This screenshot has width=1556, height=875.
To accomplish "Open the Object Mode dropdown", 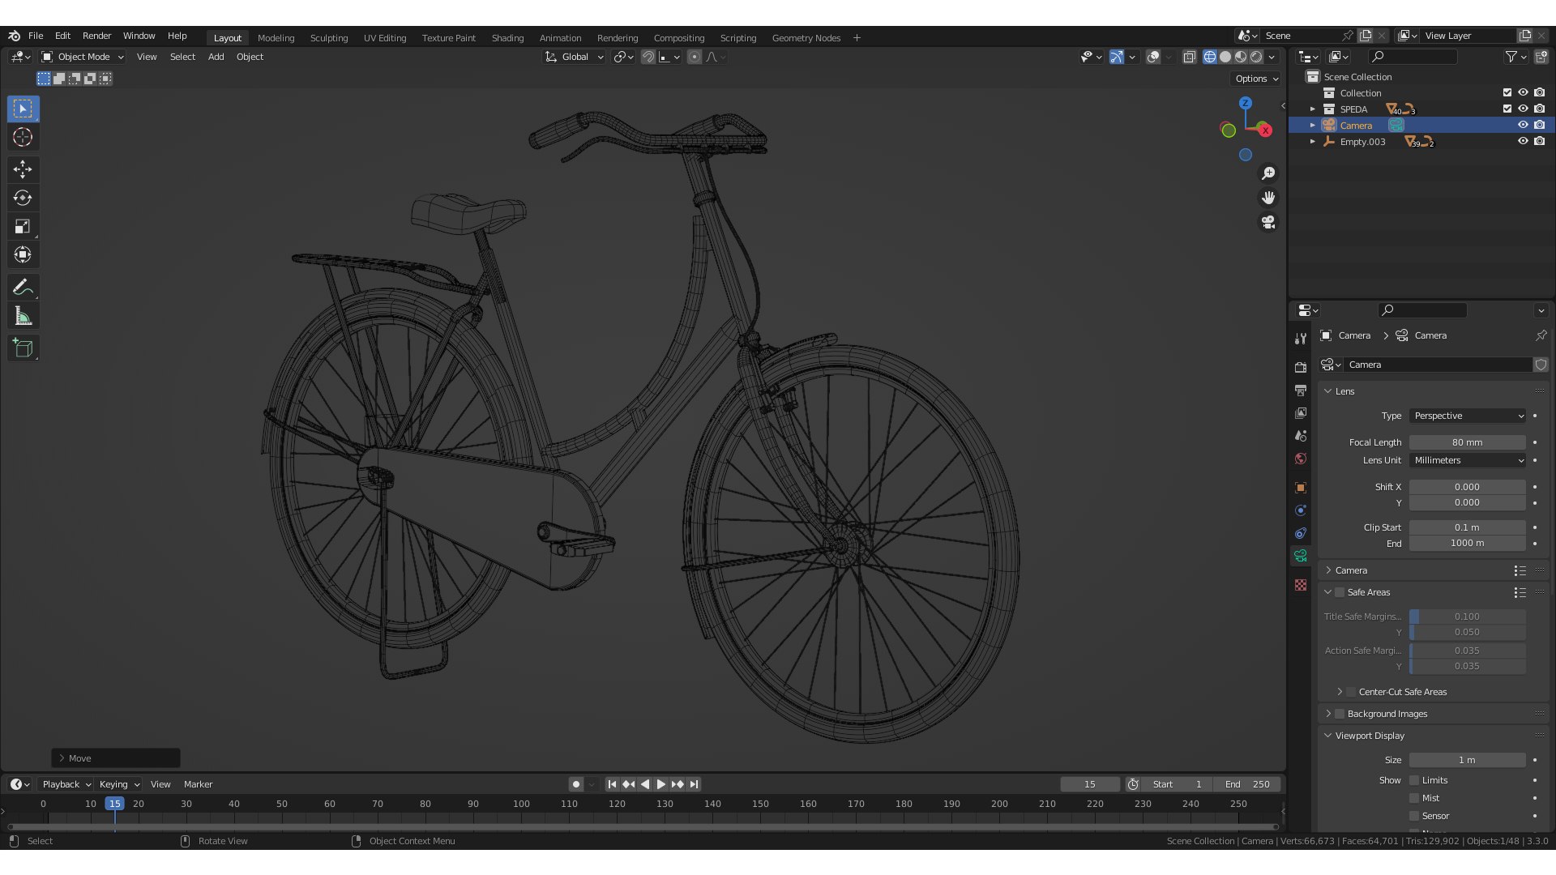I will 83,57.
